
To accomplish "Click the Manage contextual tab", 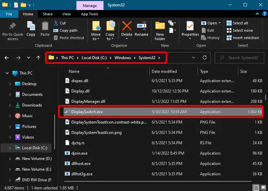I will click(x=90, y=6).
